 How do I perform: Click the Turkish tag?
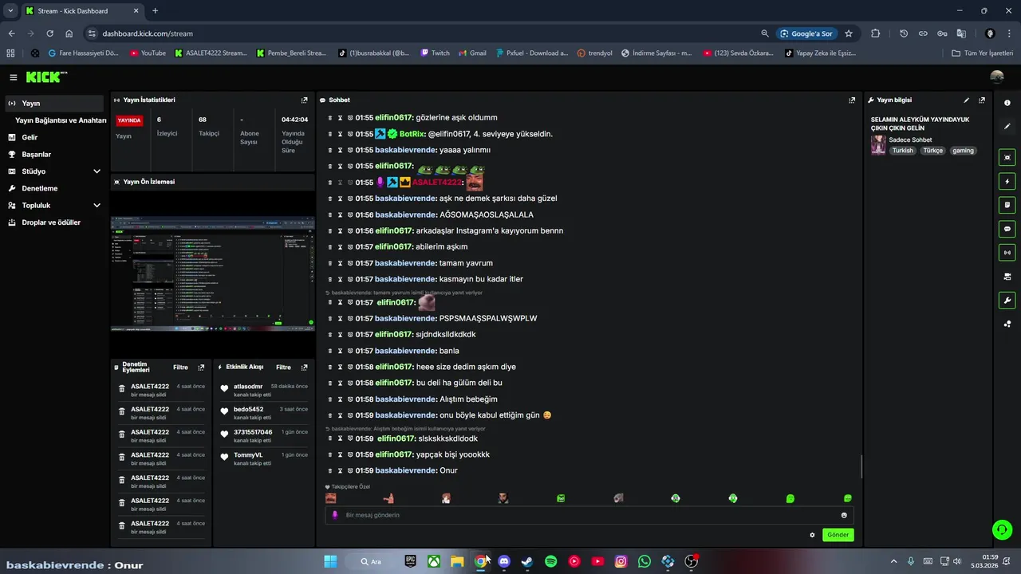(903, 151)
